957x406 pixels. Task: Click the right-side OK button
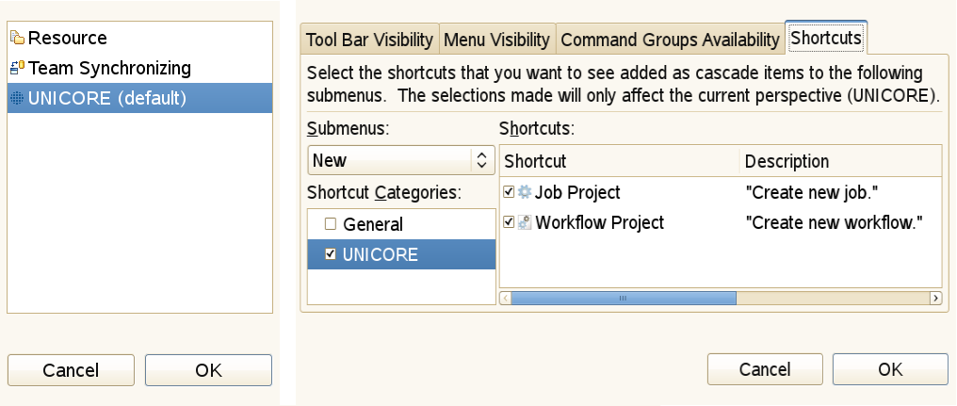click(x=890, y=369)
